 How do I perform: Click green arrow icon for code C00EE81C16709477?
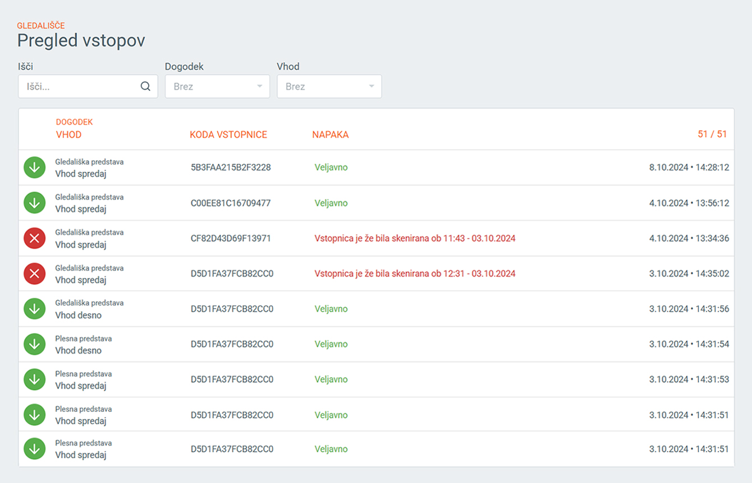coord(35,203)
